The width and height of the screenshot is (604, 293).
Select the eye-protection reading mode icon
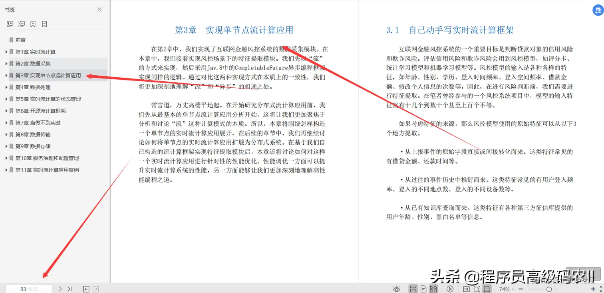point(397,289)
